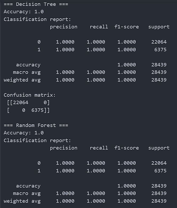Click support value 6375 in Random Forest class 1 row
The height and width of the screenshot is (208, 177).
pyautogui.click(x=160, y=171)
